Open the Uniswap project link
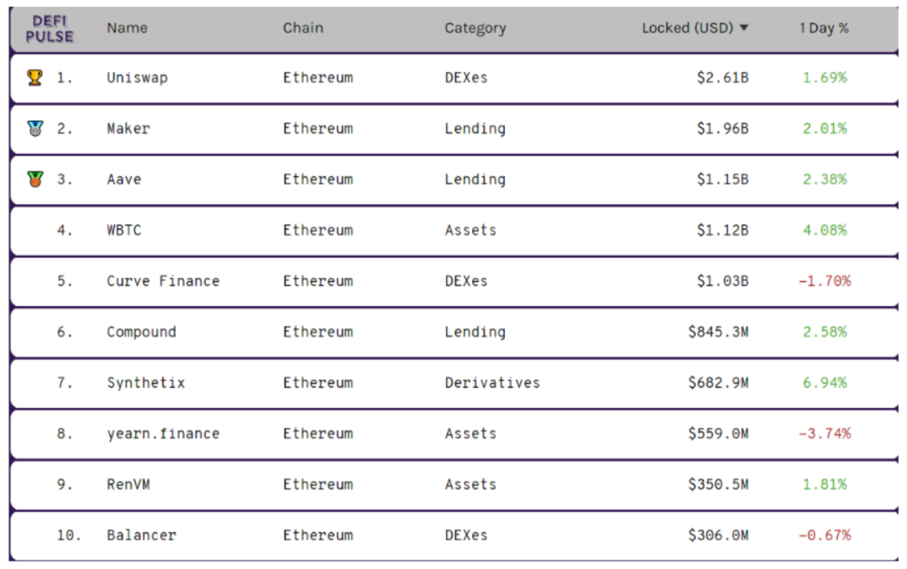The image size is (907, 569). 137,77
